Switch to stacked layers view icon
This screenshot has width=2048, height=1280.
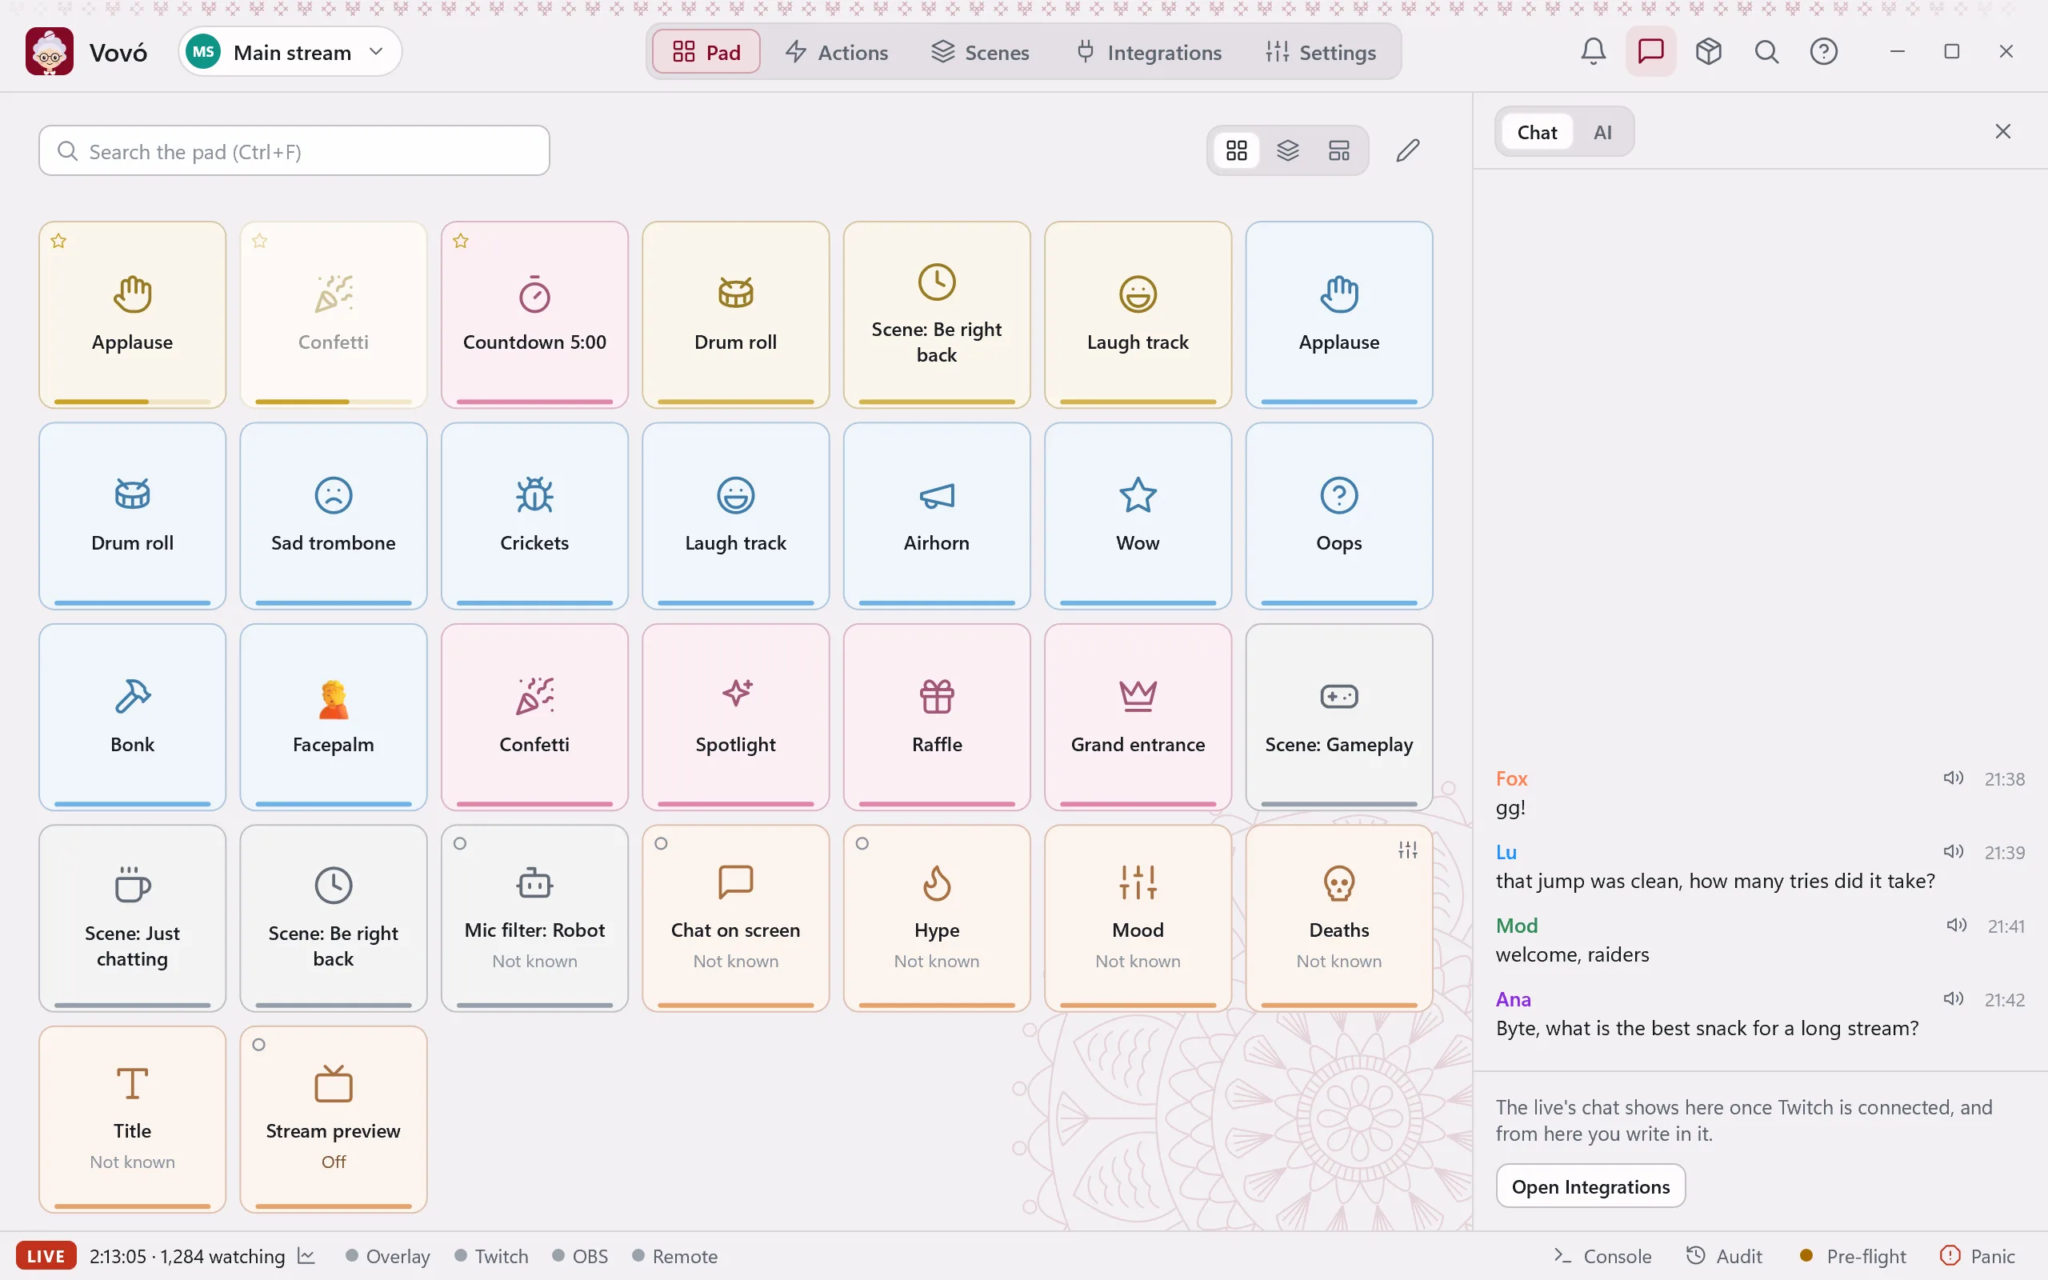coord(1287,150)
